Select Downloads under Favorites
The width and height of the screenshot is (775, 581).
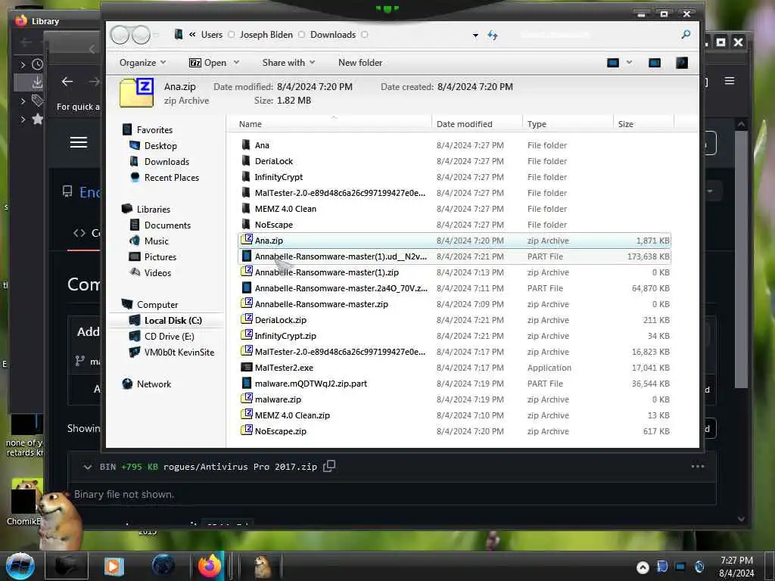pyautogui.click(x=167, y=162)
